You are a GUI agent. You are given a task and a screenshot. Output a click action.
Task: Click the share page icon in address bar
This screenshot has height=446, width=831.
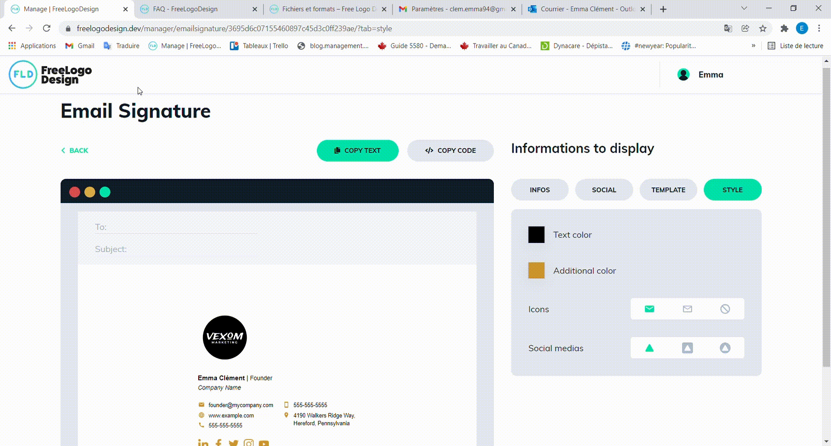745,28
